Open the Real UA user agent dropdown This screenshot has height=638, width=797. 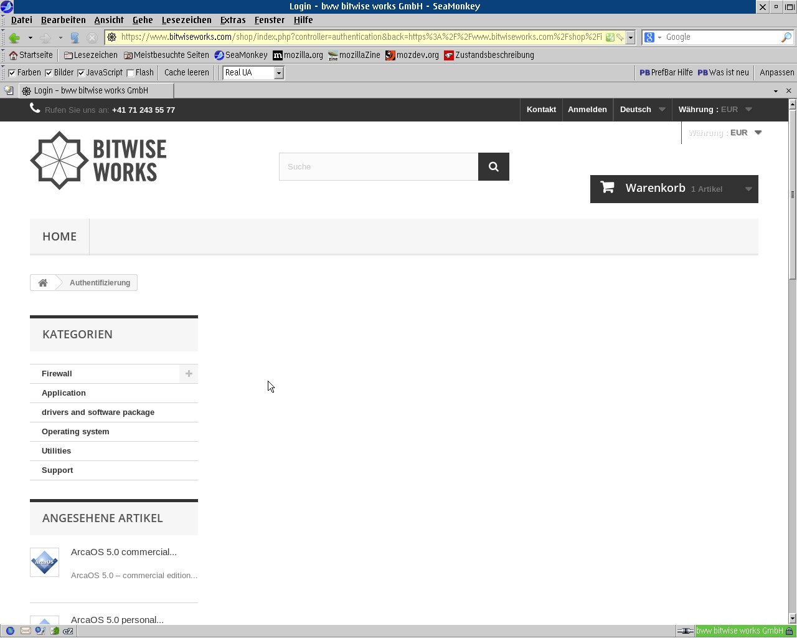(279, 73)
